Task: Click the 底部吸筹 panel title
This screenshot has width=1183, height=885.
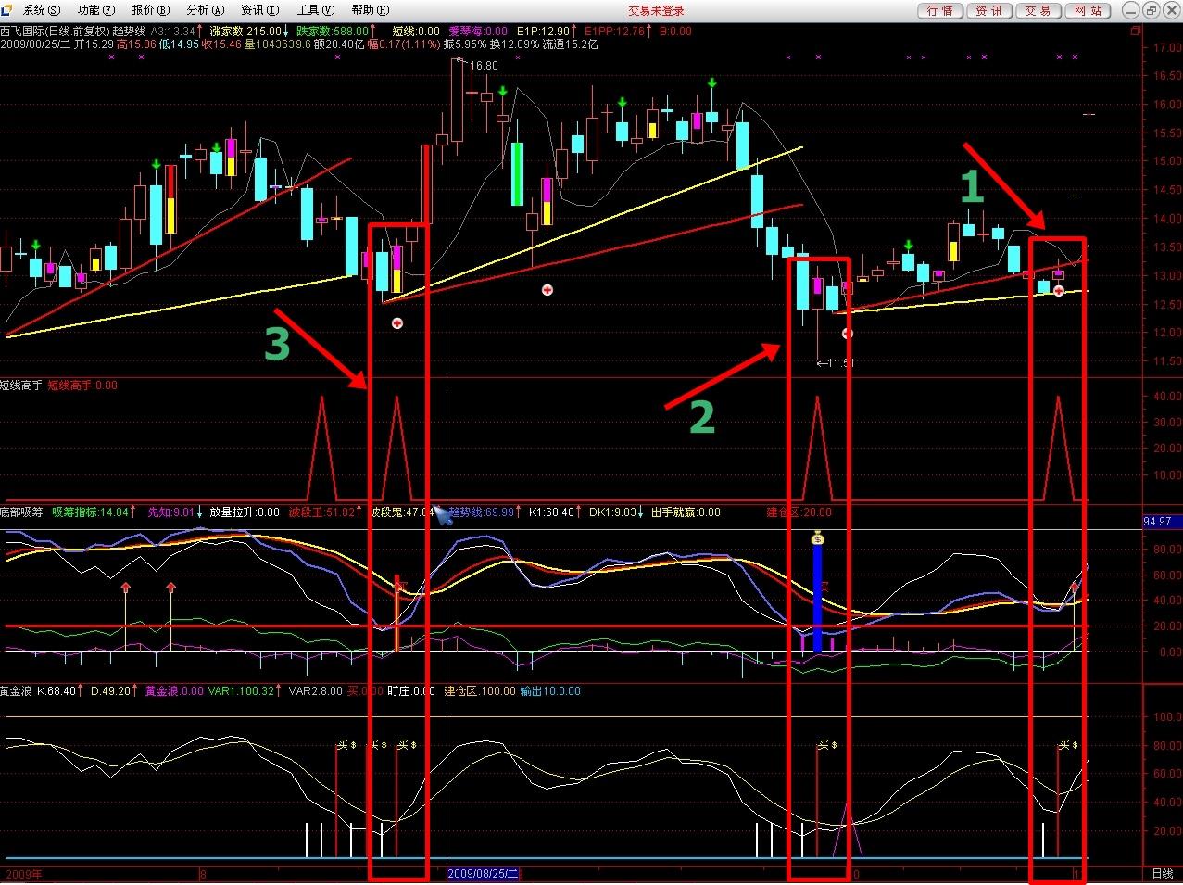Action: click(x=21, y=512)
